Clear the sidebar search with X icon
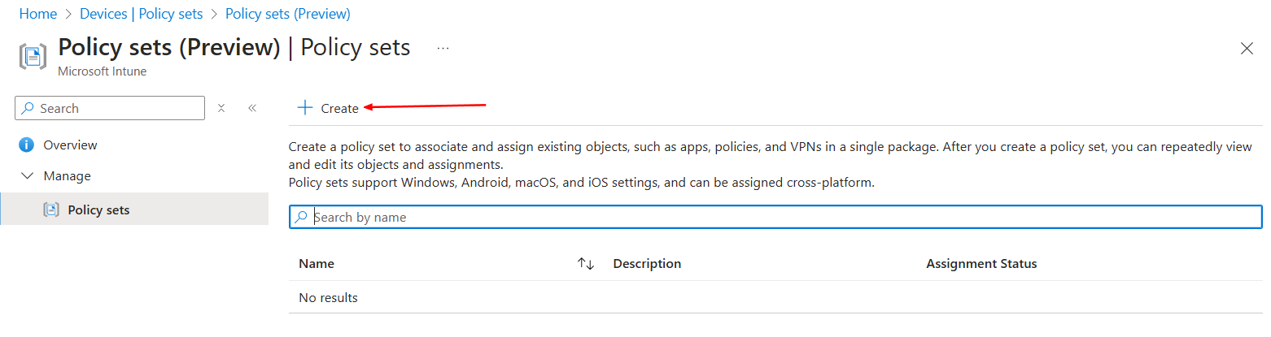 point(221,108)
